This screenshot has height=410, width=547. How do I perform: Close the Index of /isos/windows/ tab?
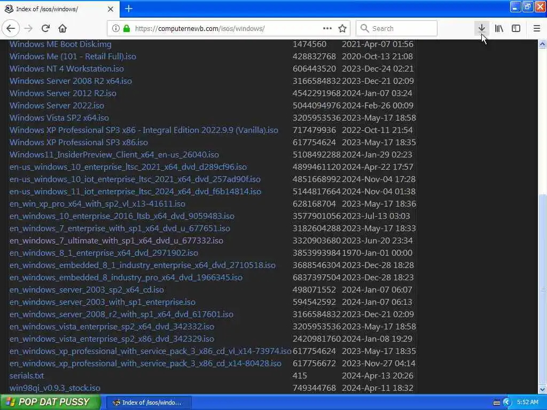click(x=110, y=9)
